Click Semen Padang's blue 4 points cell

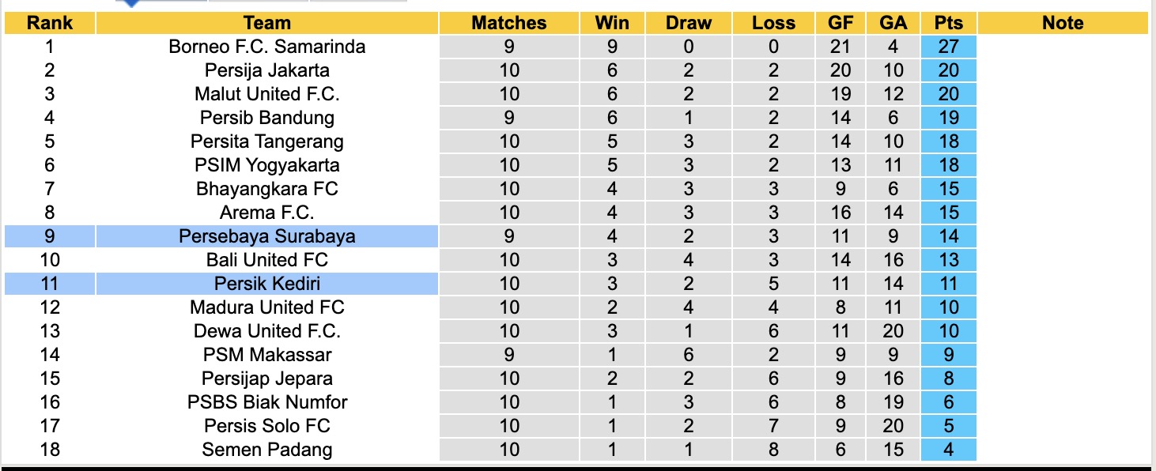pyautogui.click(x=948, y=450)
